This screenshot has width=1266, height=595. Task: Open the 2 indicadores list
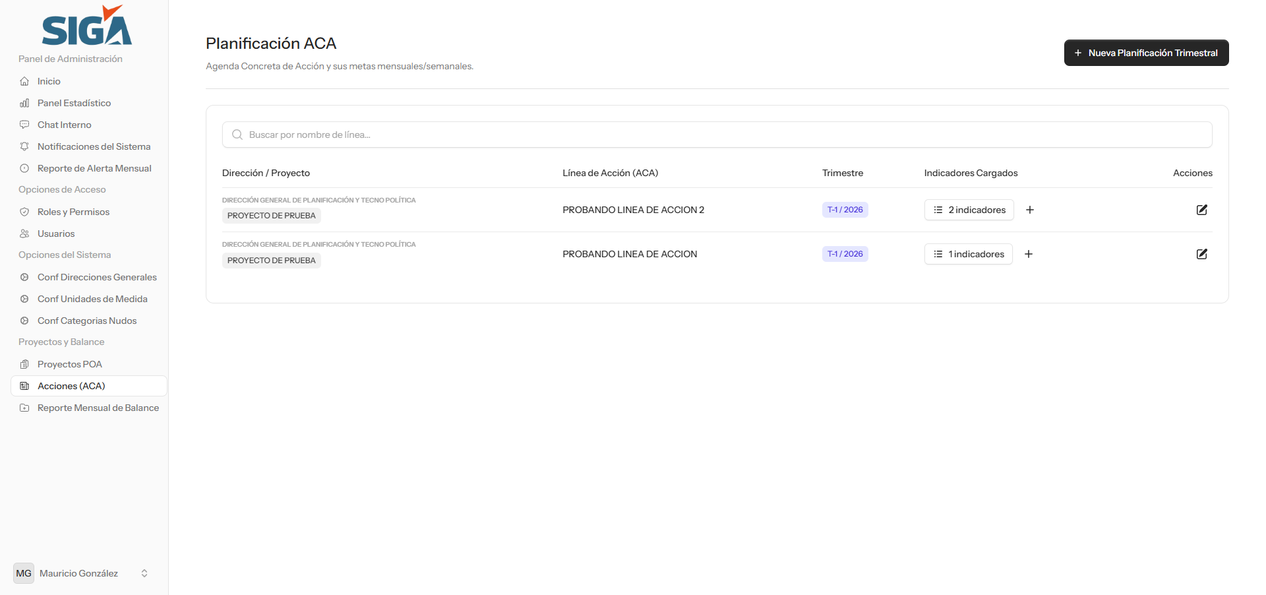[969, 210]
